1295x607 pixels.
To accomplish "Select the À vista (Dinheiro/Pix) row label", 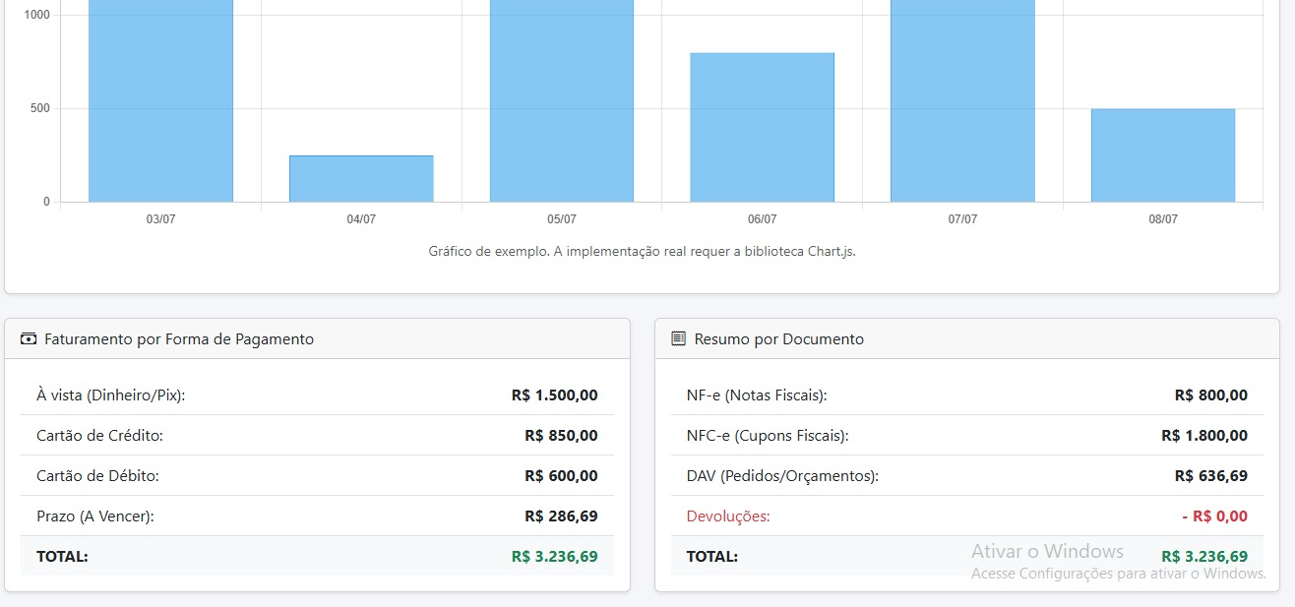I will (x=111, y=395).
